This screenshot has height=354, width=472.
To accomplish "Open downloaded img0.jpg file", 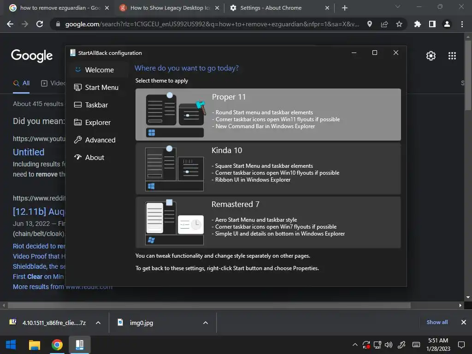I will [136, 323].
